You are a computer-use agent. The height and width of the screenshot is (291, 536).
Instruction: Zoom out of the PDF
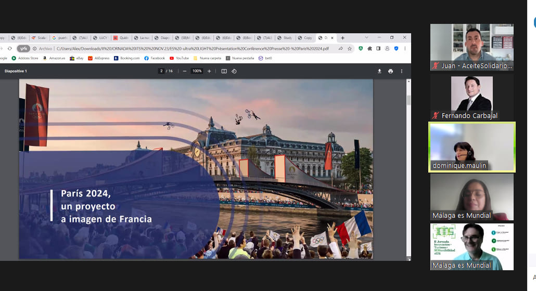pyautogui.click(x=185, y=71)
